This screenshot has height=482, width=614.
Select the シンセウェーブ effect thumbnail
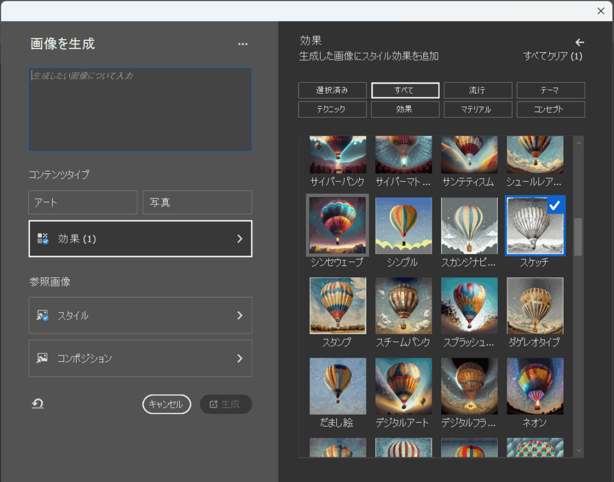coord(337,225)
